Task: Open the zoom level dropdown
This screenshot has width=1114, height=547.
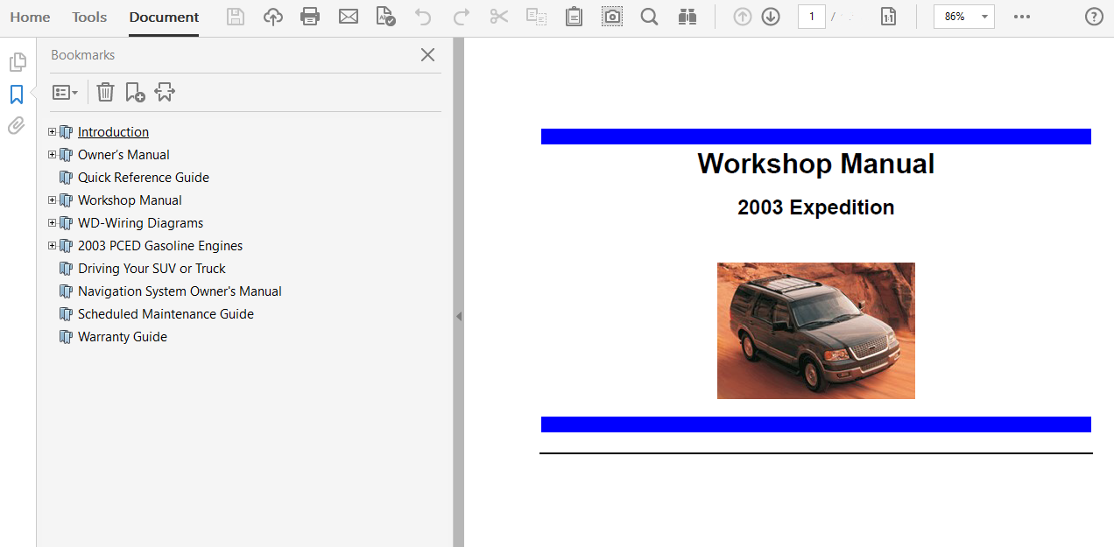Action: point(984,17)
